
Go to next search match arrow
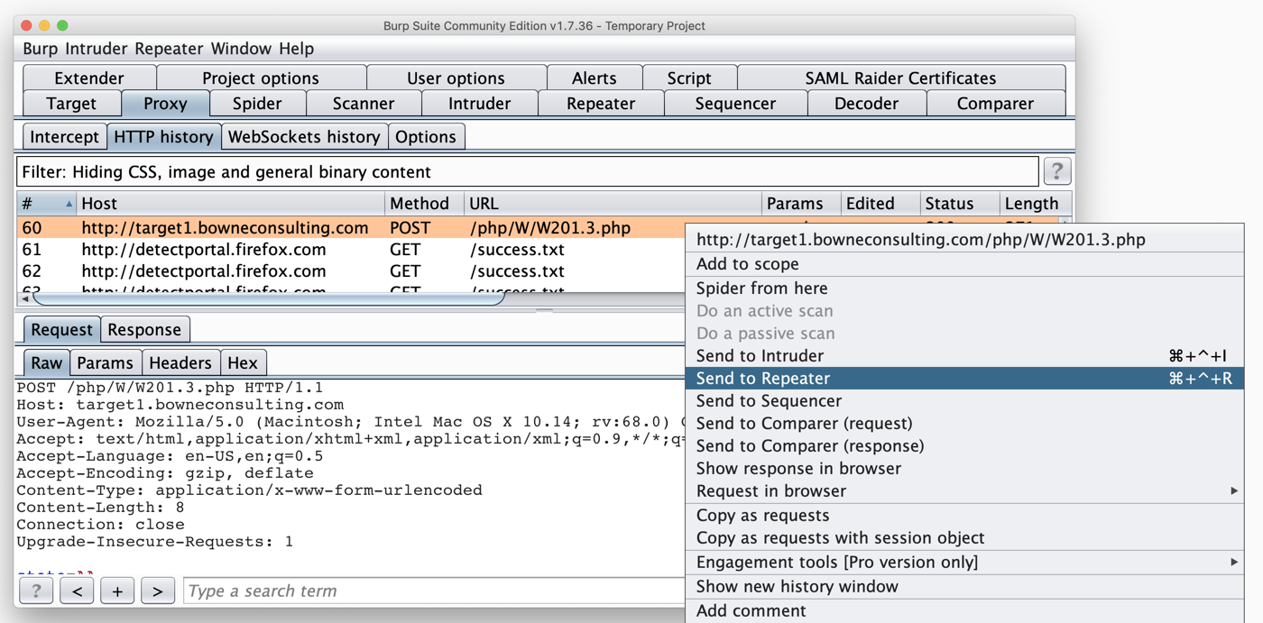pos(158,591)
